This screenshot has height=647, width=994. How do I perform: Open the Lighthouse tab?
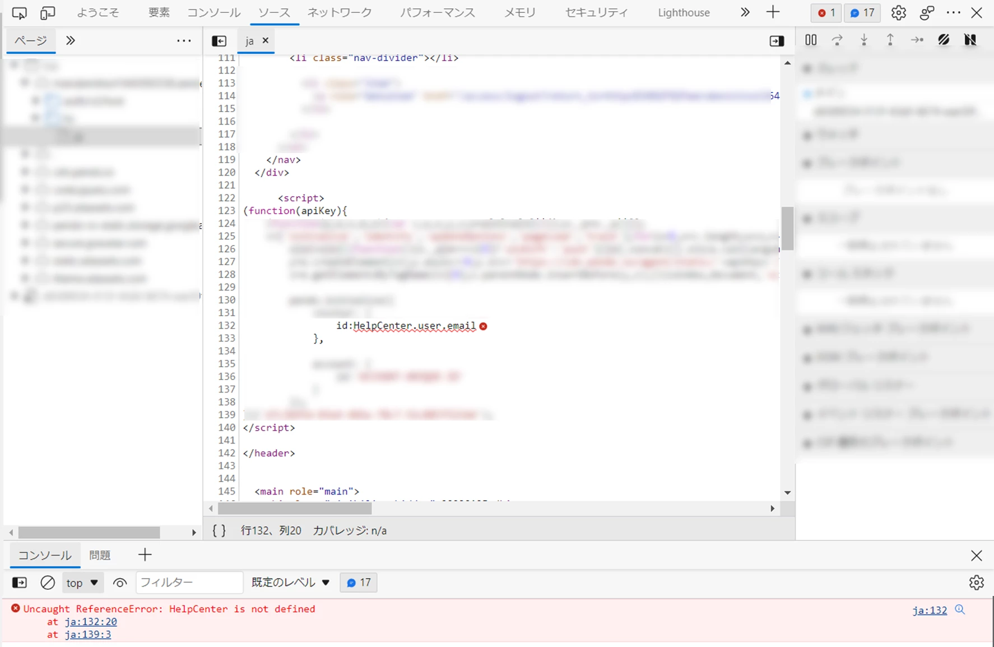pyautogui.click(x=684, y=12)
